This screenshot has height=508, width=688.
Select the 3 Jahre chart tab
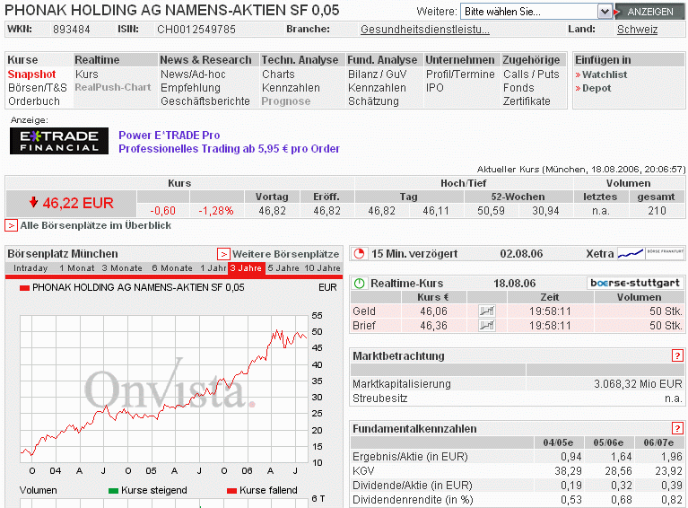pos(246,268)
